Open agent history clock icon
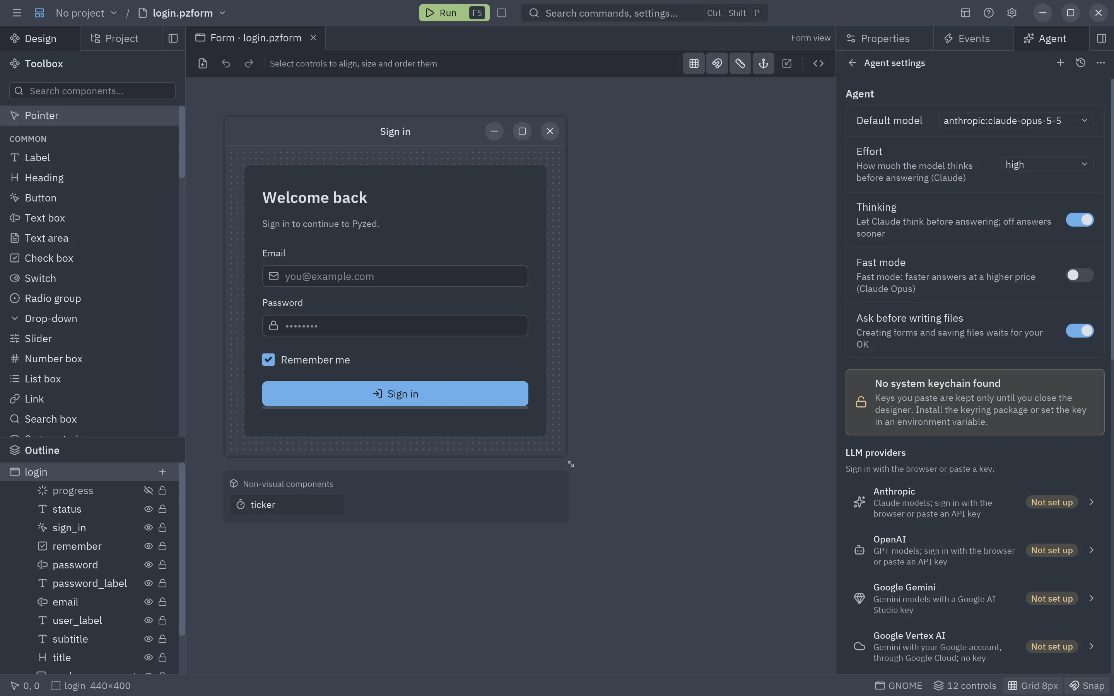Viewport: 1114px width, 696px height. pyautogui.click(x=1080, y=63)
